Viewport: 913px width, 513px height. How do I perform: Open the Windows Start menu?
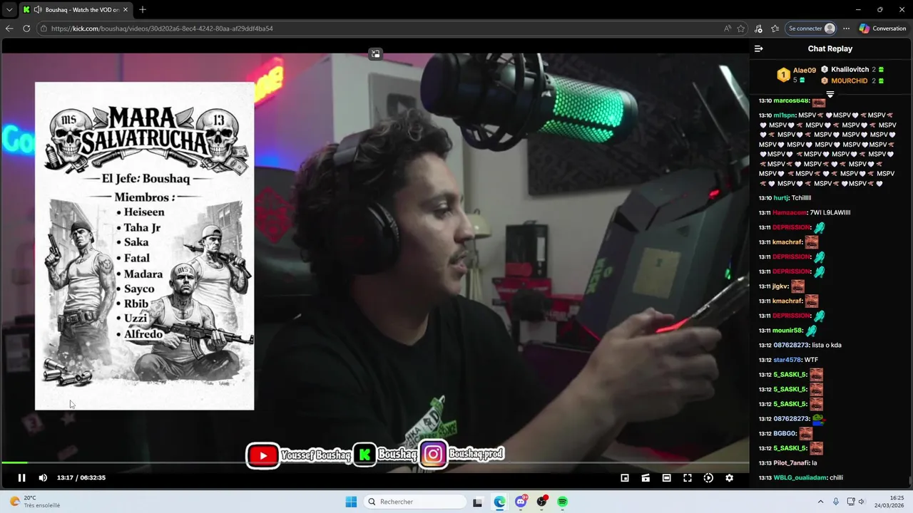tap(351, 502)
